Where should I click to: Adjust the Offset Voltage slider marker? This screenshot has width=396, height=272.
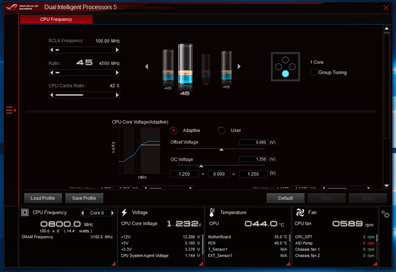[221, 150]
